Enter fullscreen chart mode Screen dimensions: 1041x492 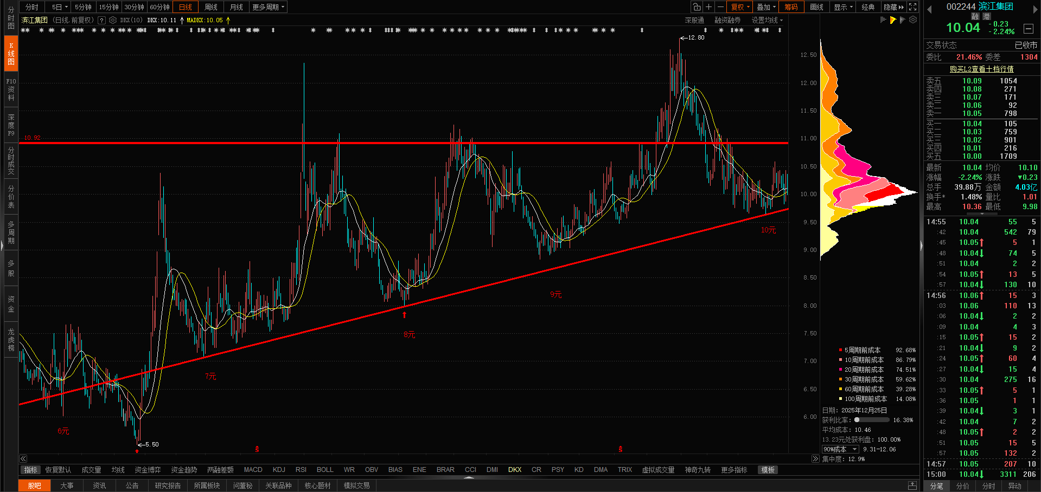(913, 7)
